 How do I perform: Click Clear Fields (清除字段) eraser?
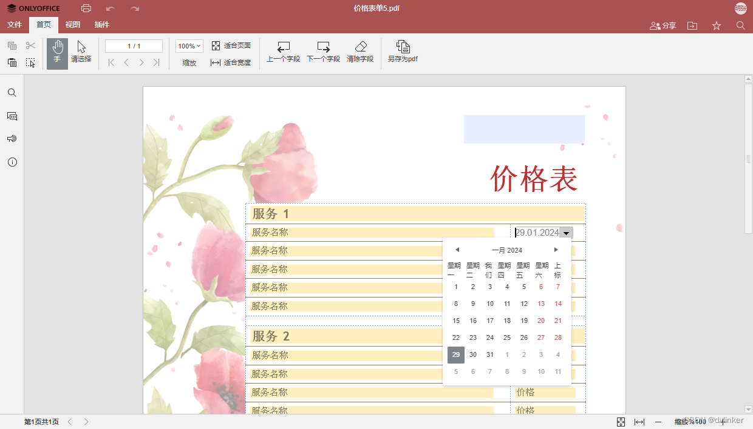click(360, 53)
